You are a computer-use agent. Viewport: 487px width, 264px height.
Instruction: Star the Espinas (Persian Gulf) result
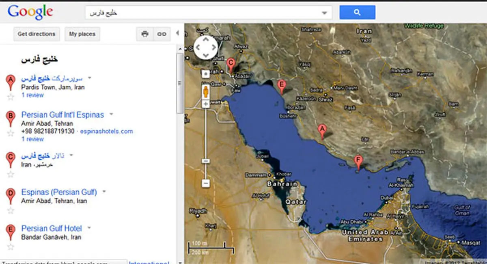11,210
